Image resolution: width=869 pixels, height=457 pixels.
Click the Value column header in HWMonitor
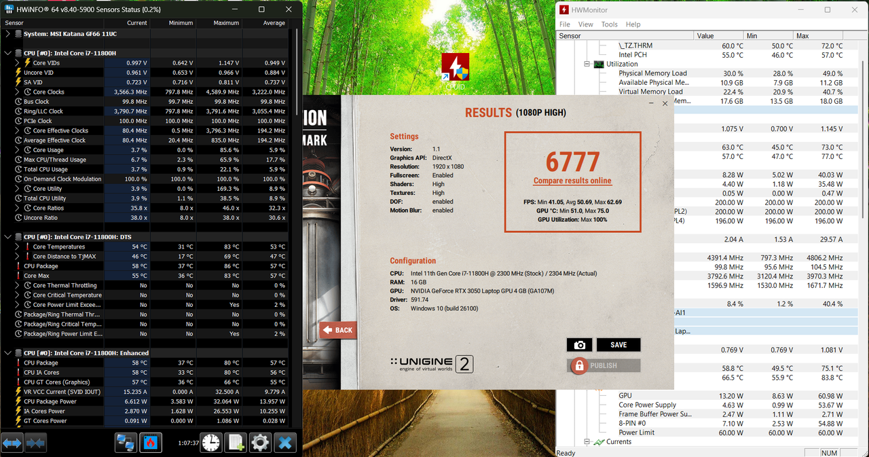tap(718, 35)
